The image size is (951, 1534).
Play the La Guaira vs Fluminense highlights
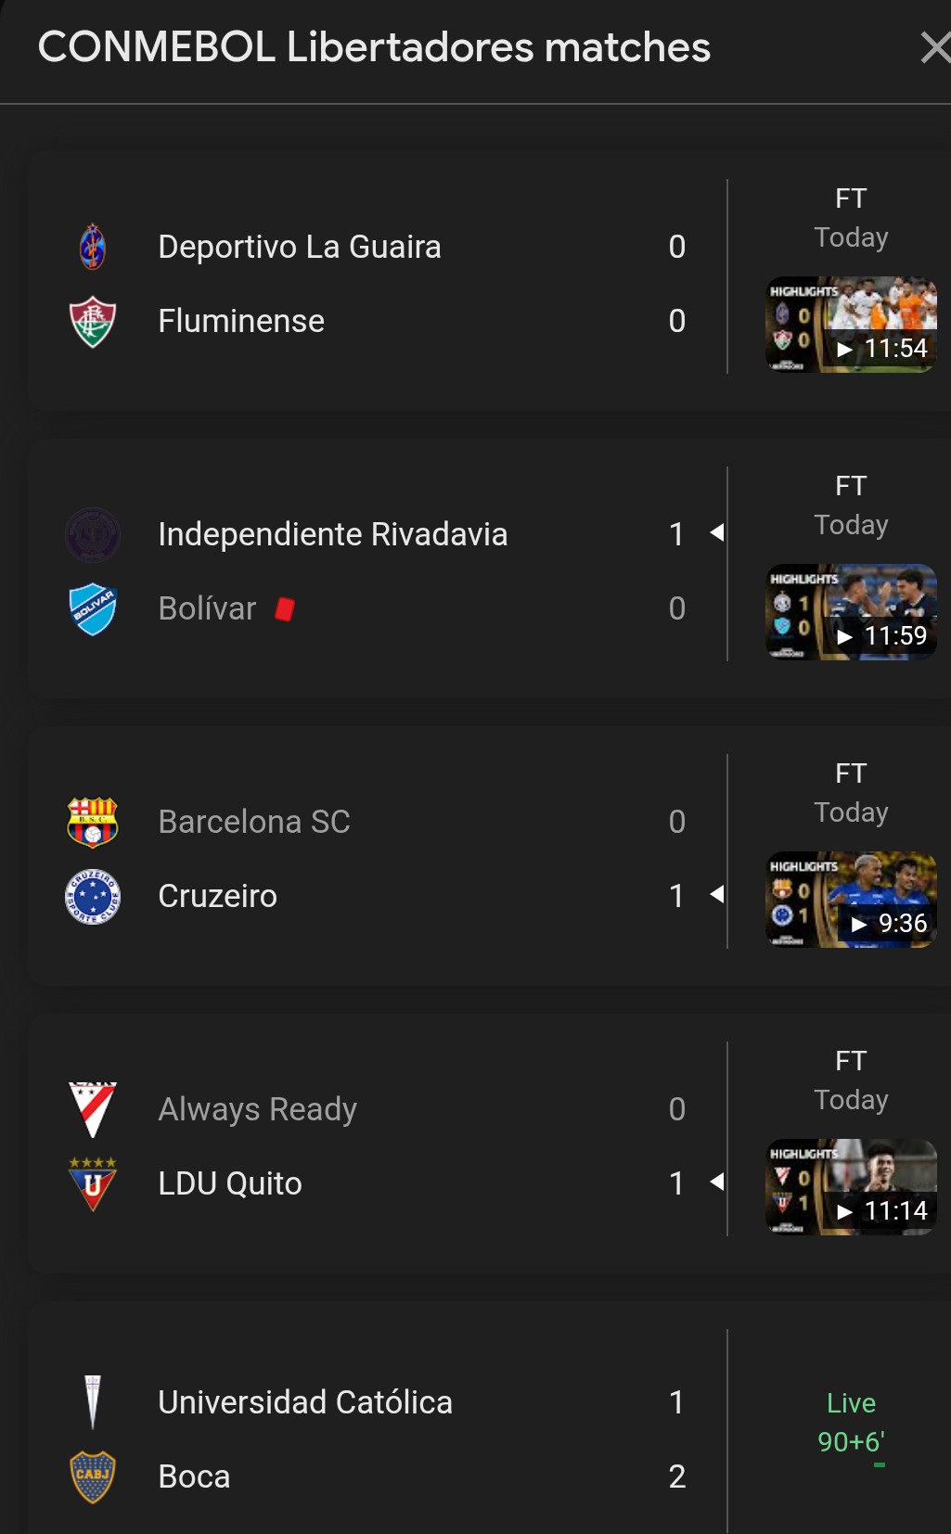point(851,325)
